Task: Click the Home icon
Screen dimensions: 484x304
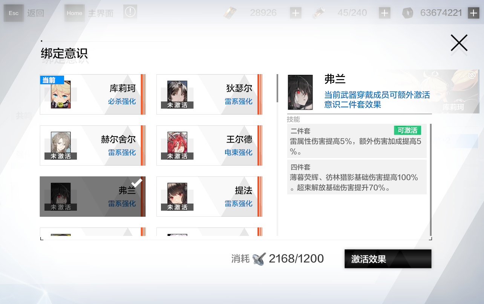Action: coord(74,13)
